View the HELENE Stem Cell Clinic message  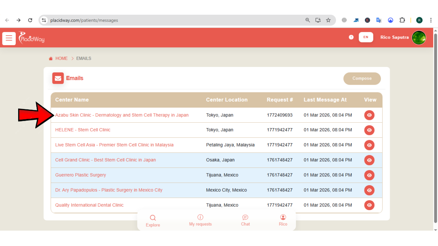point(369,130)
